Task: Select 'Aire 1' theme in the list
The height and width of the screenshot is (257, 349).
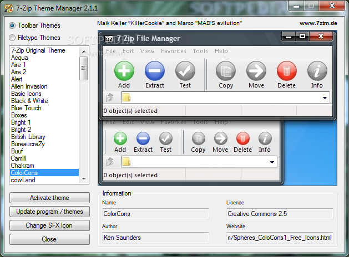Action: [44, 65]
